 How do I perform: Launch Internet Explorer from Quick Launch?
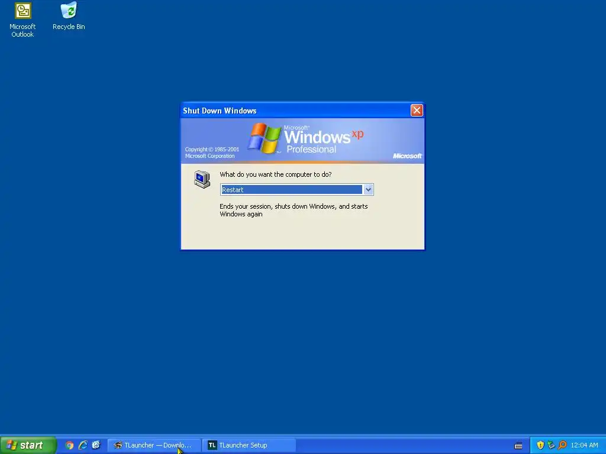click(83, 445)
